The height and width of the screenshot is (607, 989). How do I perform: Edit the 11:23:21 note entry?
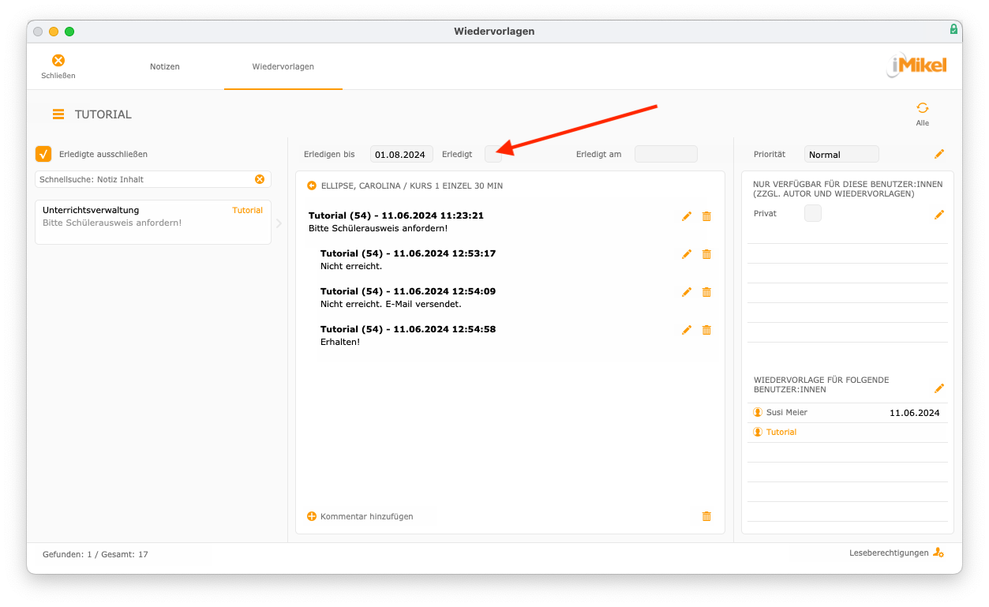687,216
